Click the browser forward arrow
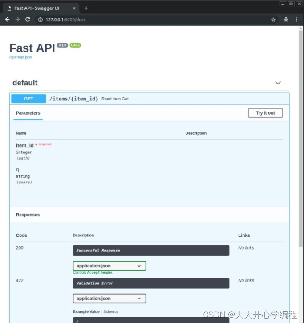The width and height of the screenshot is (304, 323). tap(18, 20)
